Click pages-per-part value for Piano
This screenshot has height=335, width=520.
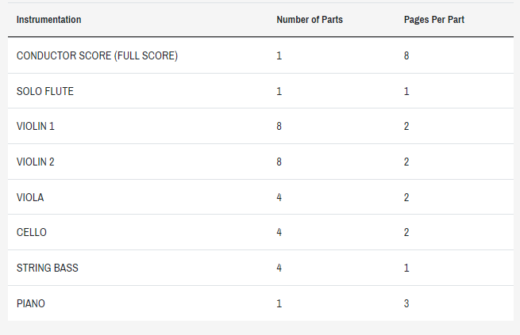[x=406, y=303]
